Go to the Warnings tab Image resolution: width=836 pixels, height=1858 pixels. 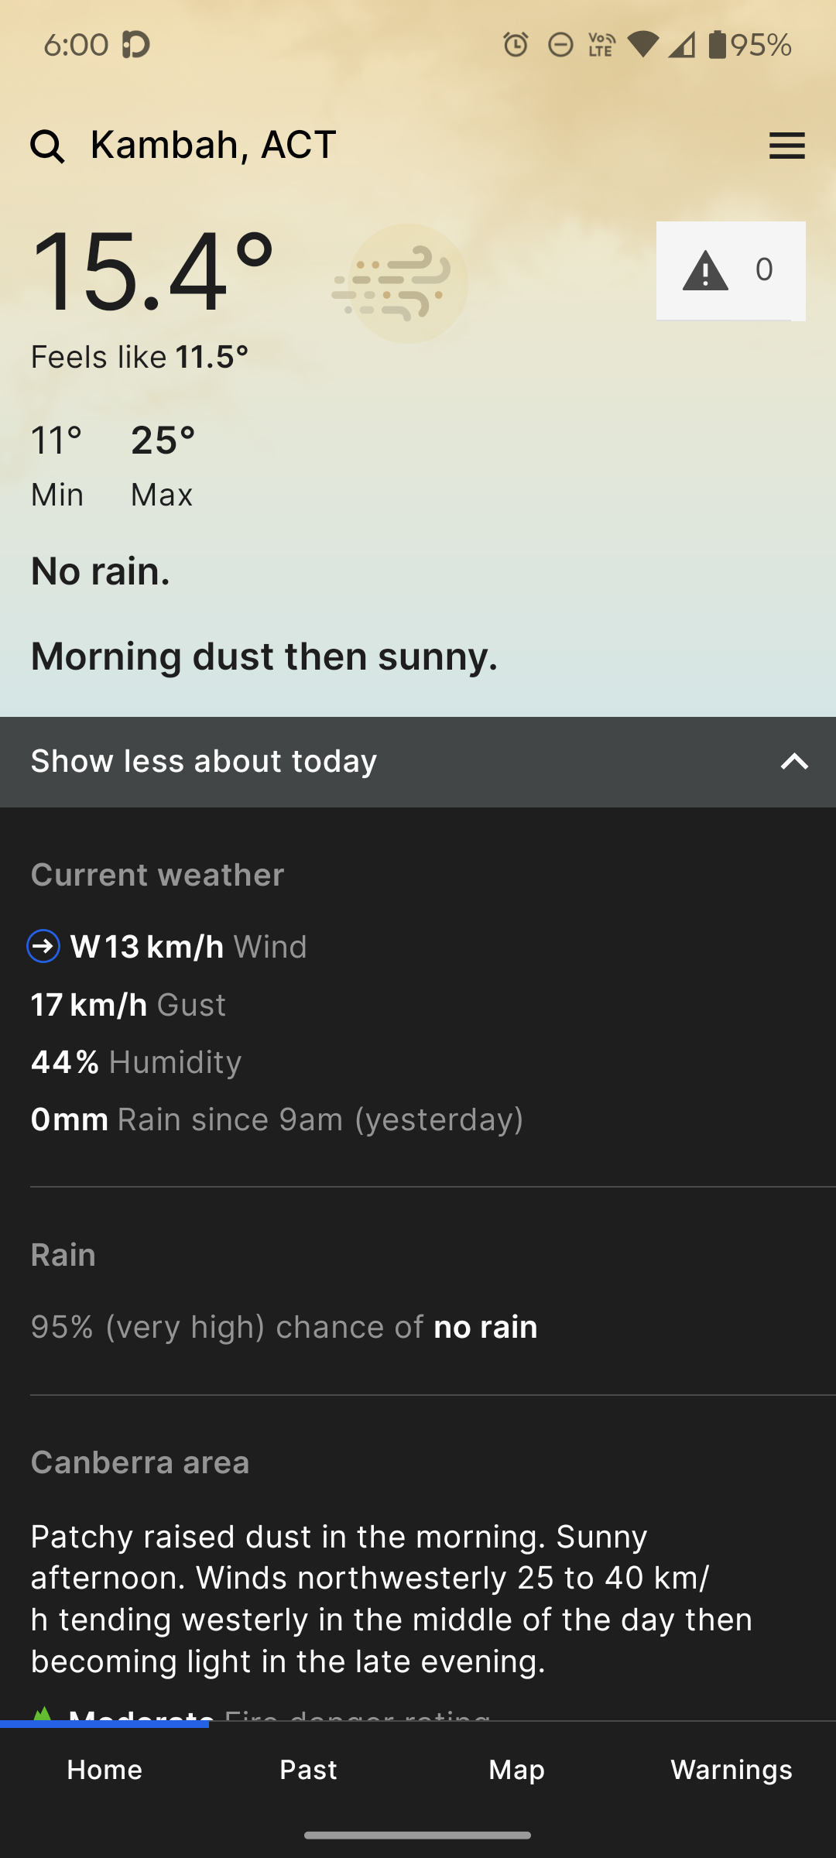(731, 1770)
